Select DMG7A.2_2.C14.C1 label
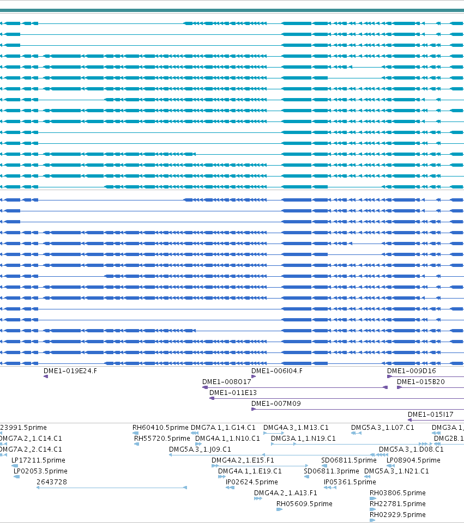The height and width of the screenshot is (523, 464). click(x=32, y=449)
